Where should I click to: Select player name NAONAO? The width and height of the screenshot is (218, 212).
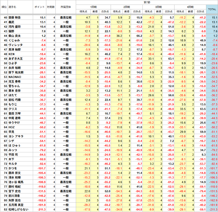pos(15,77)
